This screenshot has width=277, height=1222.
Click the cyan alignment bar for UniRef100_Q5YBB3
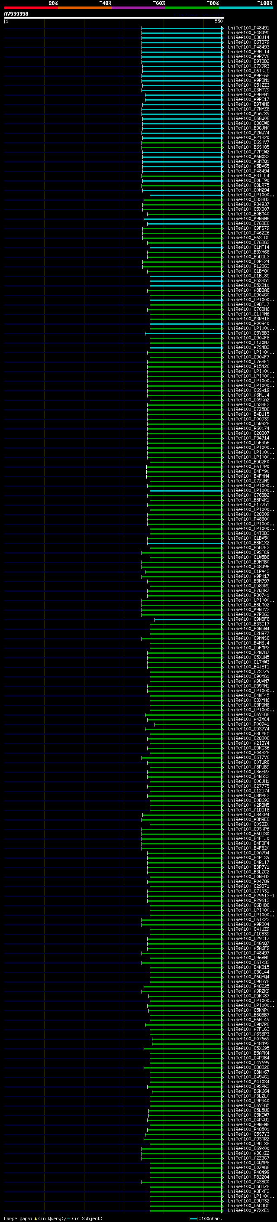coord(184,333)
